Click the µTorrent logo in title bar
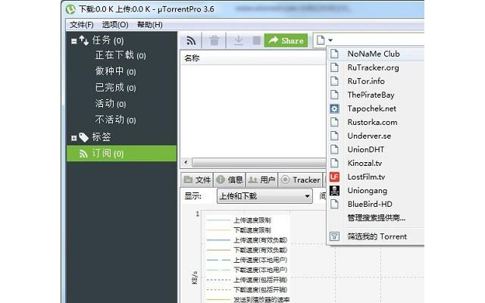This screenshot has width=485, height=303. 70,9
